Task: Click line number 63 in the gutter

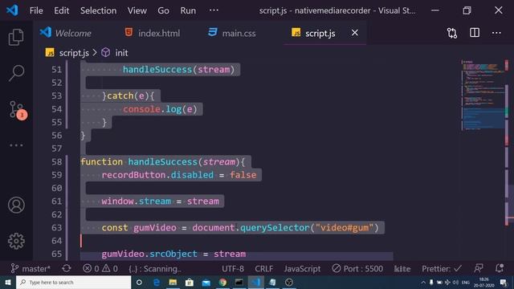Action: (57, 227)
